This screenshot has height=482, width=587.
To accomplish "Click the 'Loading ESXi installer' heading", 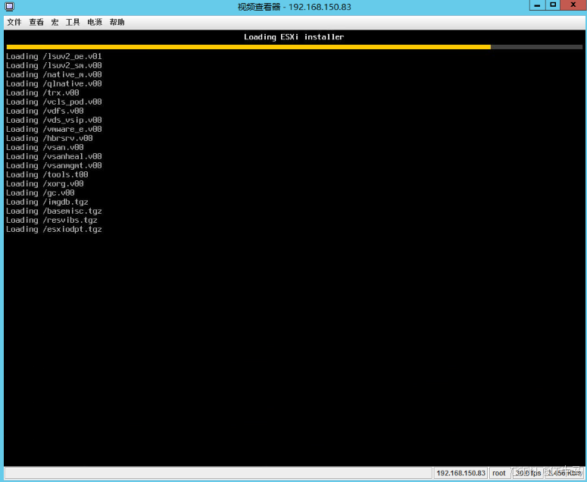I will 294,36.
